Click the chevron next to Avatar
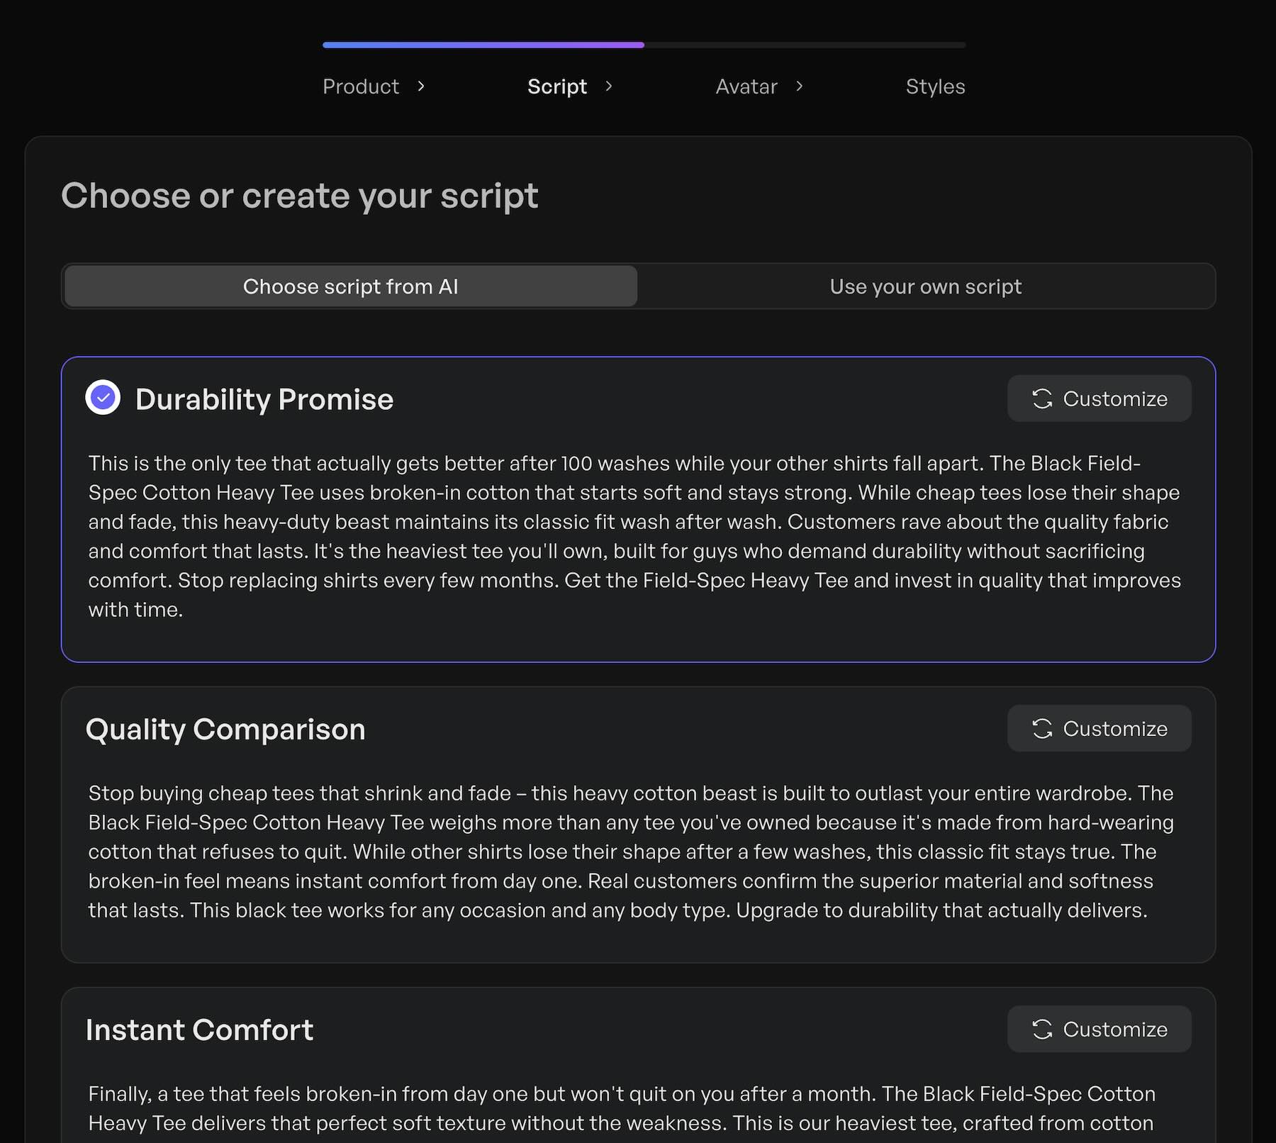The height and width of the screenshot is (1143, 1276). (800, 87)
